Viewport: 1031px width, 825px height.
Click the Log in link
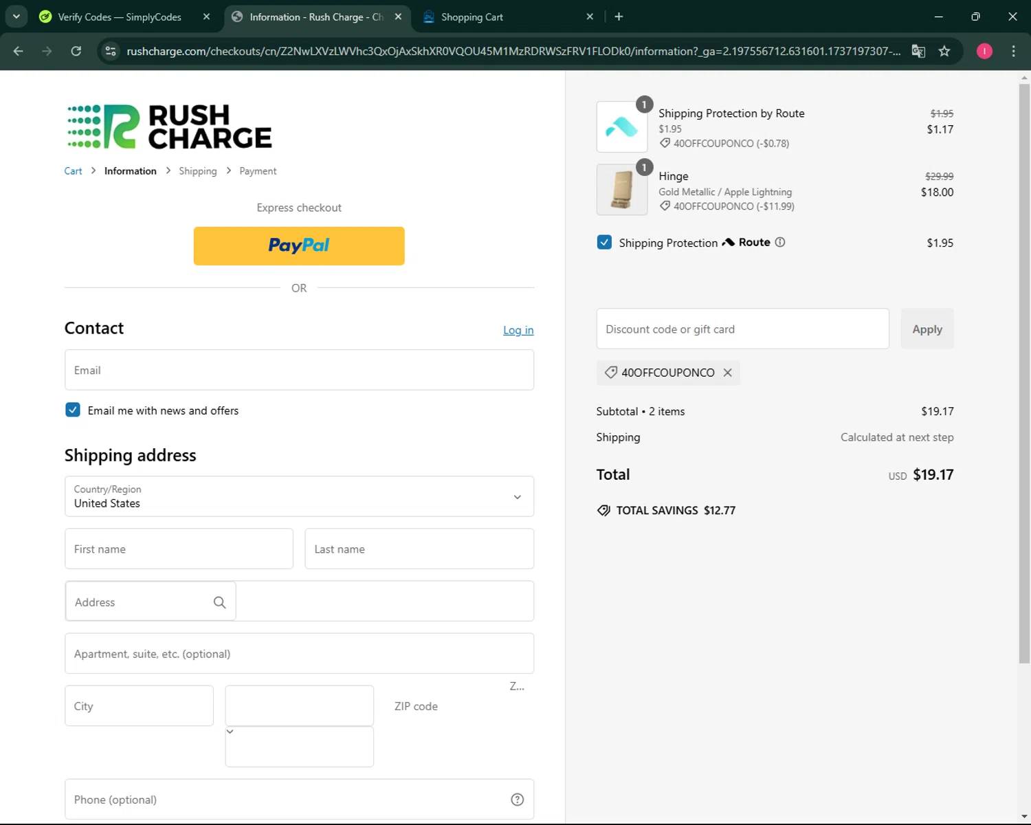click(x=518, y=330)
